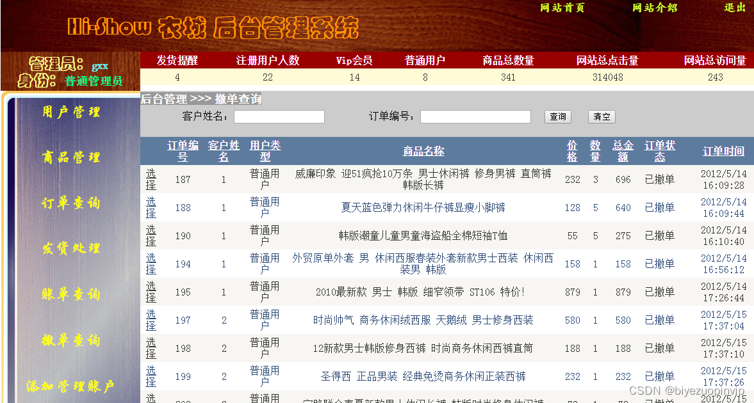Open 用户管理 in sidebar
The height and width of the screenshot is (403, 754).
tap(71, 112)
